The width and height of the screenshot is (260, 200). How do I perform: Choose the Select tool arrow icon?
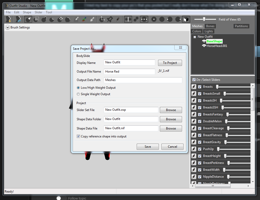[28, 19]
